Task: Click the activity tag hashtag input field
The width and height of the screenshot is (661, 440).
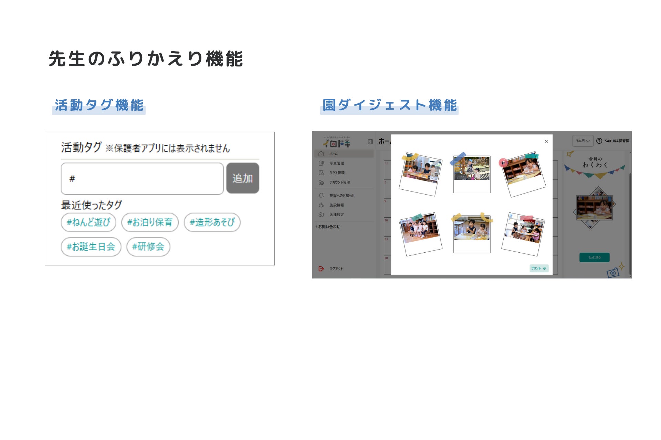Action: (142, 179)
